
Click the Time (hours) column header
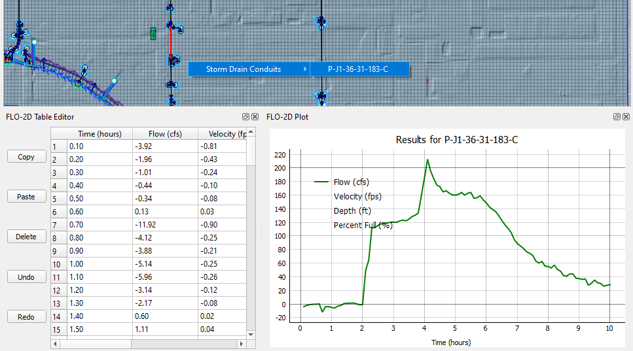(x=99, y=134)
